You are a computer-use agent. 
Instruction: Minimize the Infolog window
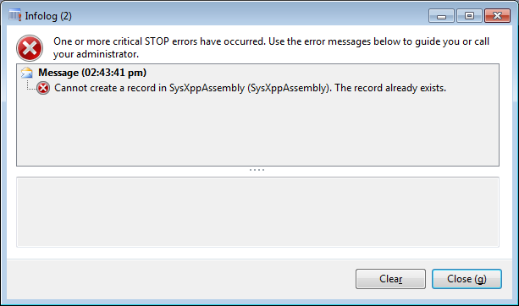click(x=441, y=16)
